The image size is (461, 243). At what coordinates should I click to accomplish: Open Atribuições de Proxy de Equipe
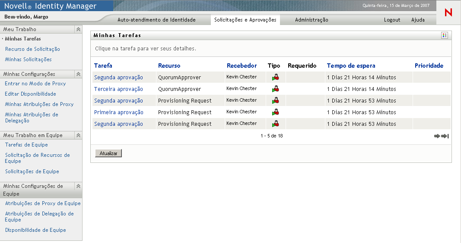pos(43,203)
